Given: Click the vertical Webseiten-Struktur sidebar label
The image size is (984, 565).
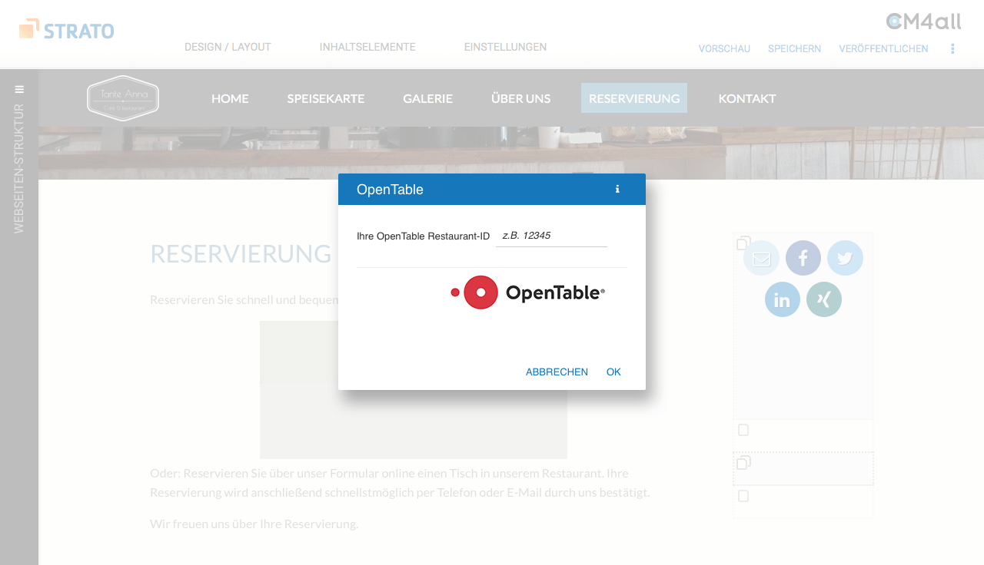Looking at the screenshot, I should coord(19,168).
